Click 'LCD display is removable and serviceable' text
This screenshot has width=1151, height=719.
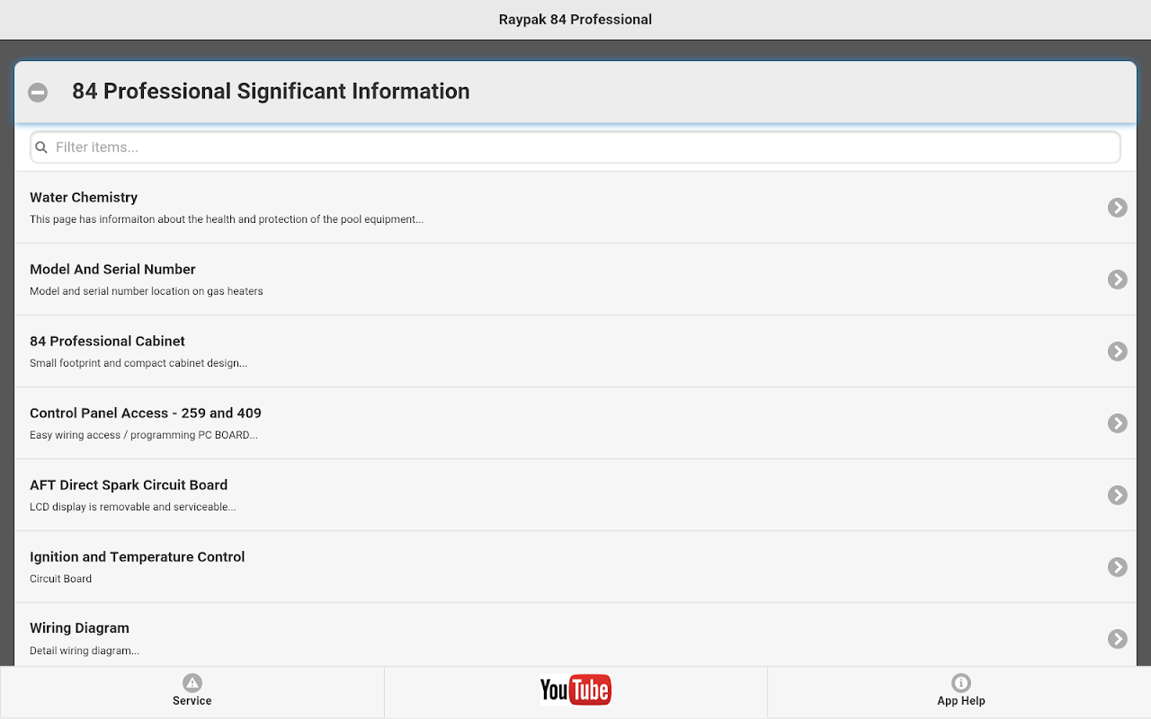tap(133, 507)
